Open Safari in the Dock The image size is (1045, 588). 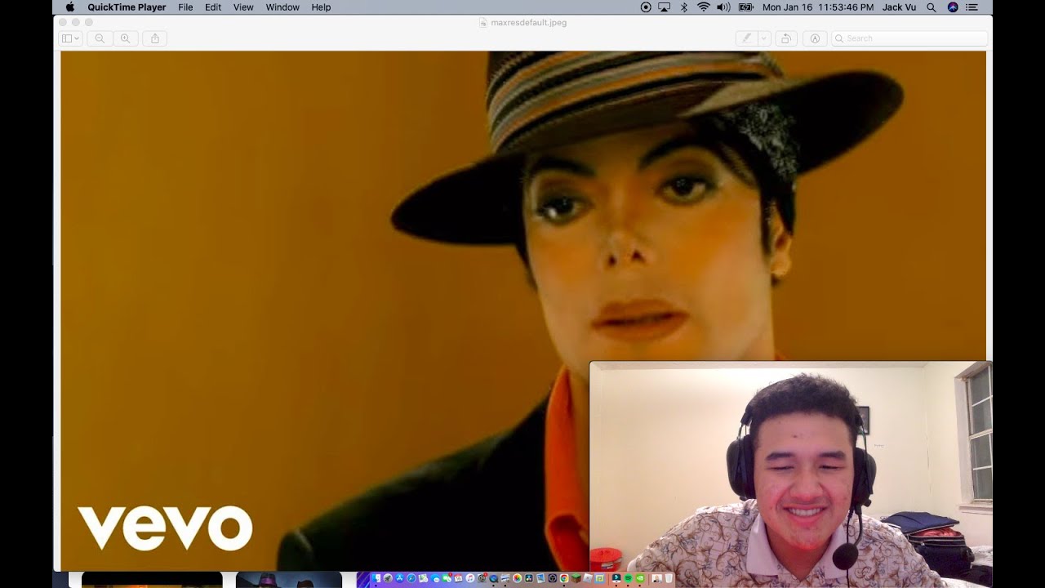click(411, 578)
